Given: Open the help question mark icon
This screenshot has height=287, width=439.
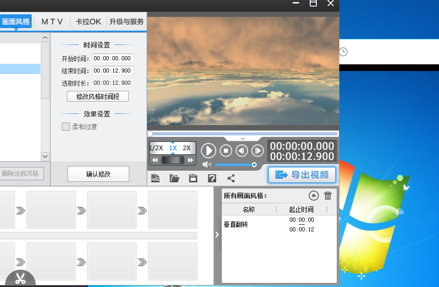Looking at the screenshot, I should [212, 178].
